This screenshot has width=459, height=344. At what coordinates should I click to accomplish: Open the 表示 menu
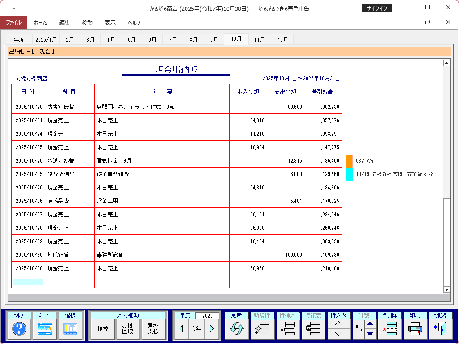coord(110,22)
